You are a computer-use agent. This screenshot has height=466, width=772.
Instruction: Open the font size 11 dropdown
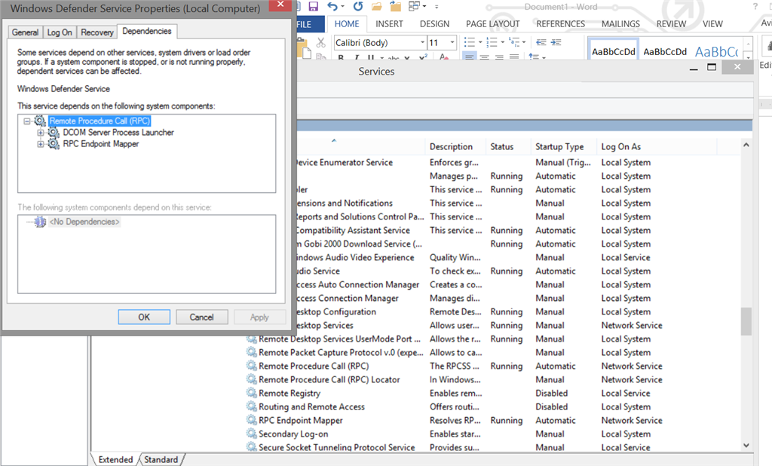[x=452, y=42]
